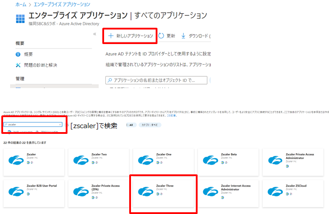329x214 pixels.
Task: Click the cloud logo on Zscaler B2B User Portal
Action: coord(16,192)
